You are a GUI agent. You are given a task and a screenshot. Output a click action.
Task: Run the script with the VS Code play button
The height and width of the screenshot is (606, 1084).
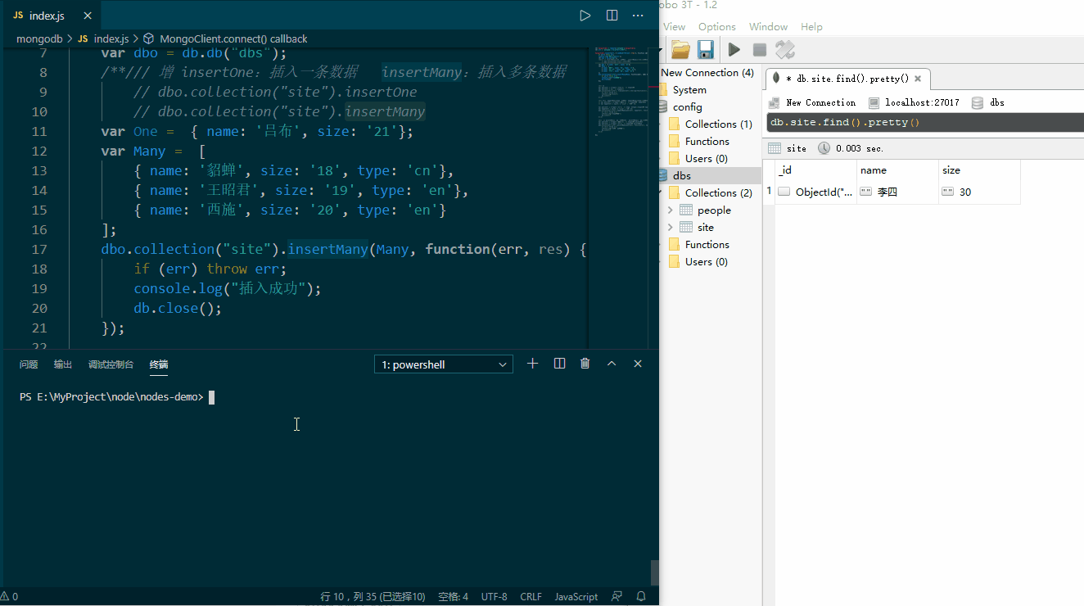click(585, 15)
